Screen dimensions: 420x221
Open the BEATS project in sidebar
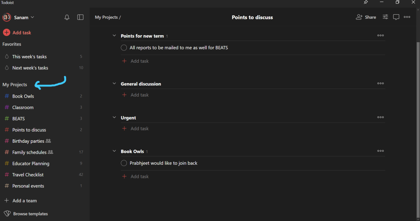click(18, 118)
